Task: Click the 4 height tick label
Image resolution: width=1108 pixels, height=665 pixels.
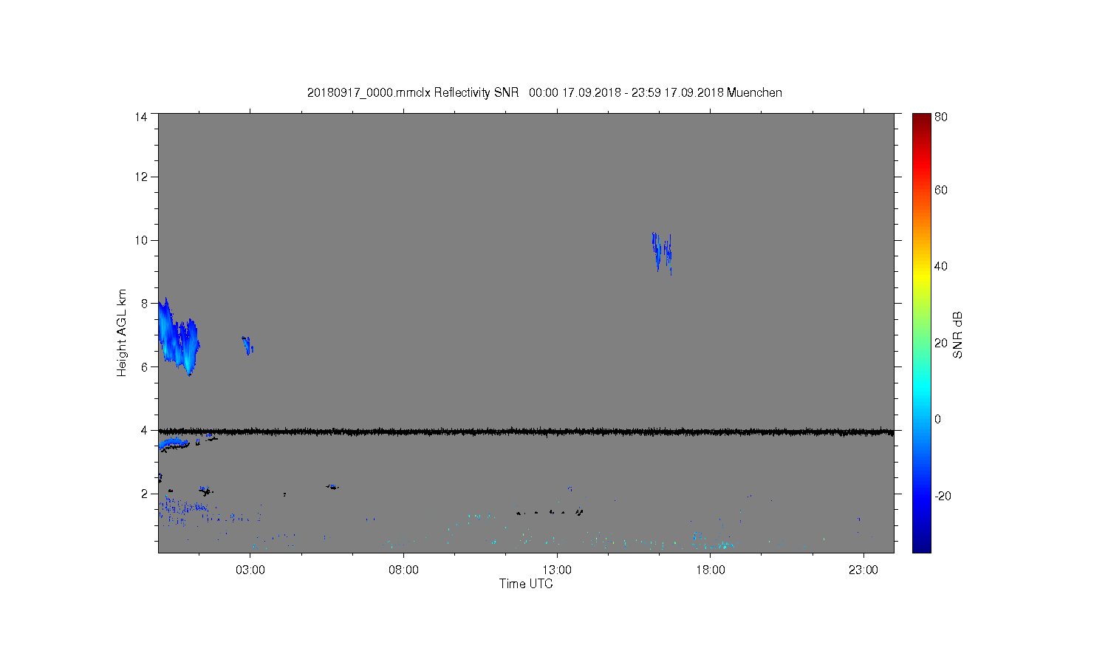Action: pos(144,430)
